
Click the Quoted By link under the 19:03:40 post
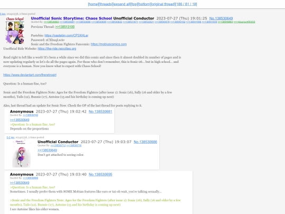point(31,178)
